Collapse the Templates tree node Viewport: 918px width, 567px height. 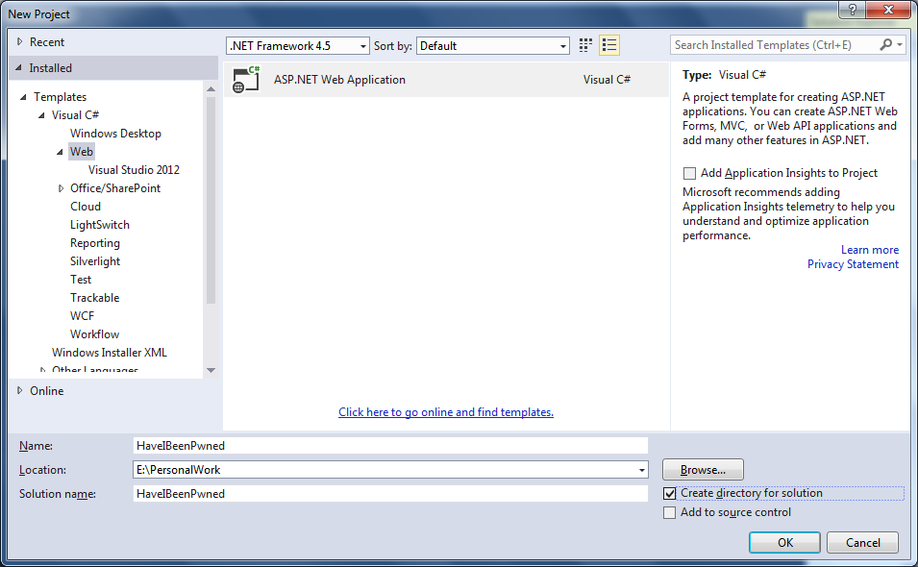[x=23, y=97]
